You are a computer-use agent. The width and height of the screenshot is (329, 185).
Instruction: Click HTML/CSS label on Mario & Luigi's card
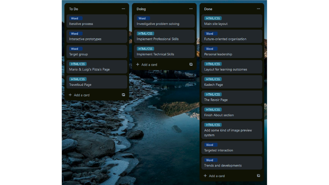coord(78,64)
